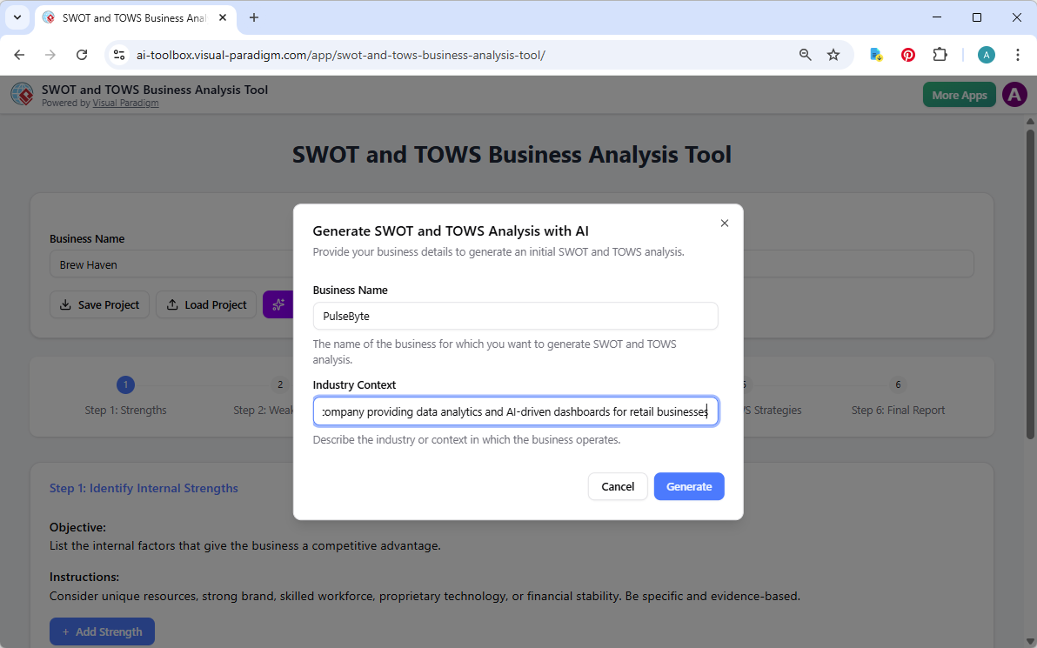Edit the Business Name field showing PulseByte
The height and width of the screenshot is (648, 1037).
516,316
